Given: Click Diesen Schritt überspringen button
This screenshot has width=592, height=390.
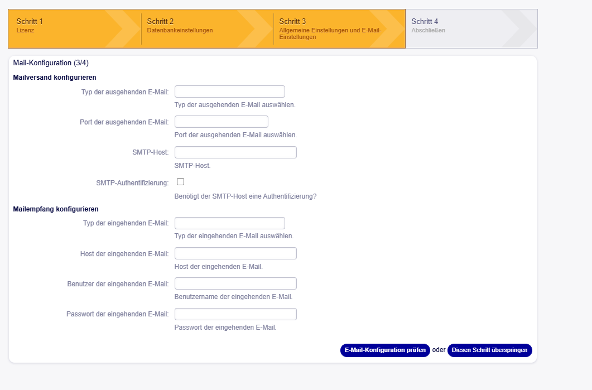Looking at the screenshot, I should [x=490, y=350].
